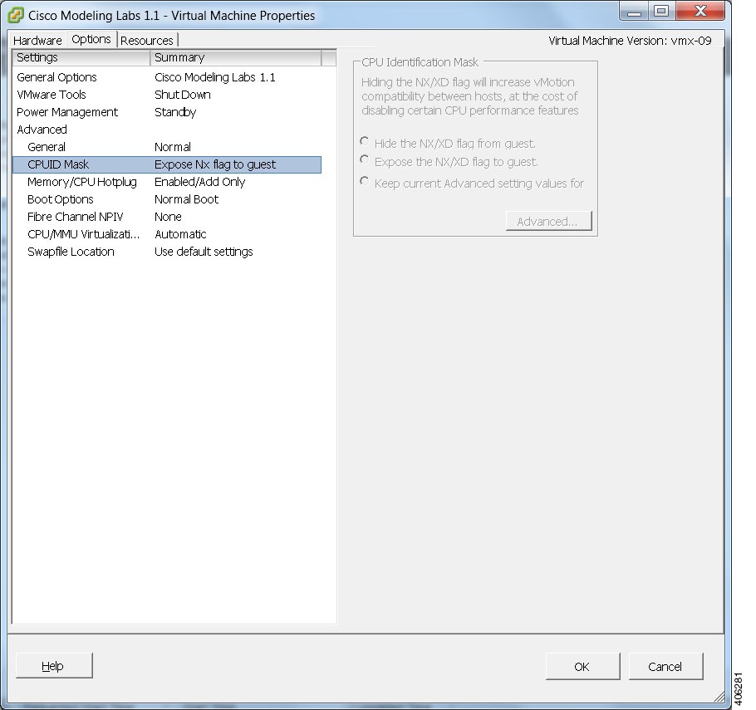
Task: Select the Boot Options setting
Action: click(x=167, y=199)
